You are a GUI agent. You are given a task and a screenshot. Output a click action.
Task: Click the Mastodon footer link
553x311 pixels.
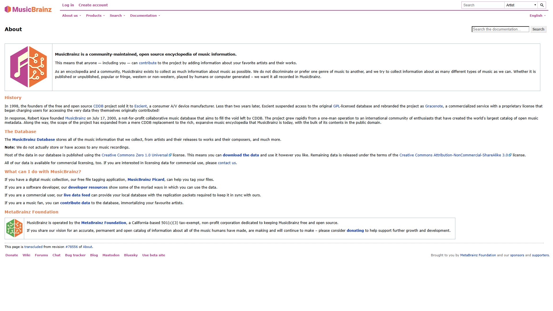click(x=111, y=255)
